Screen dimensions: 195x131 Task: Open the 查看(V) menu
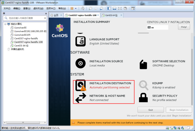click(27, 8)
